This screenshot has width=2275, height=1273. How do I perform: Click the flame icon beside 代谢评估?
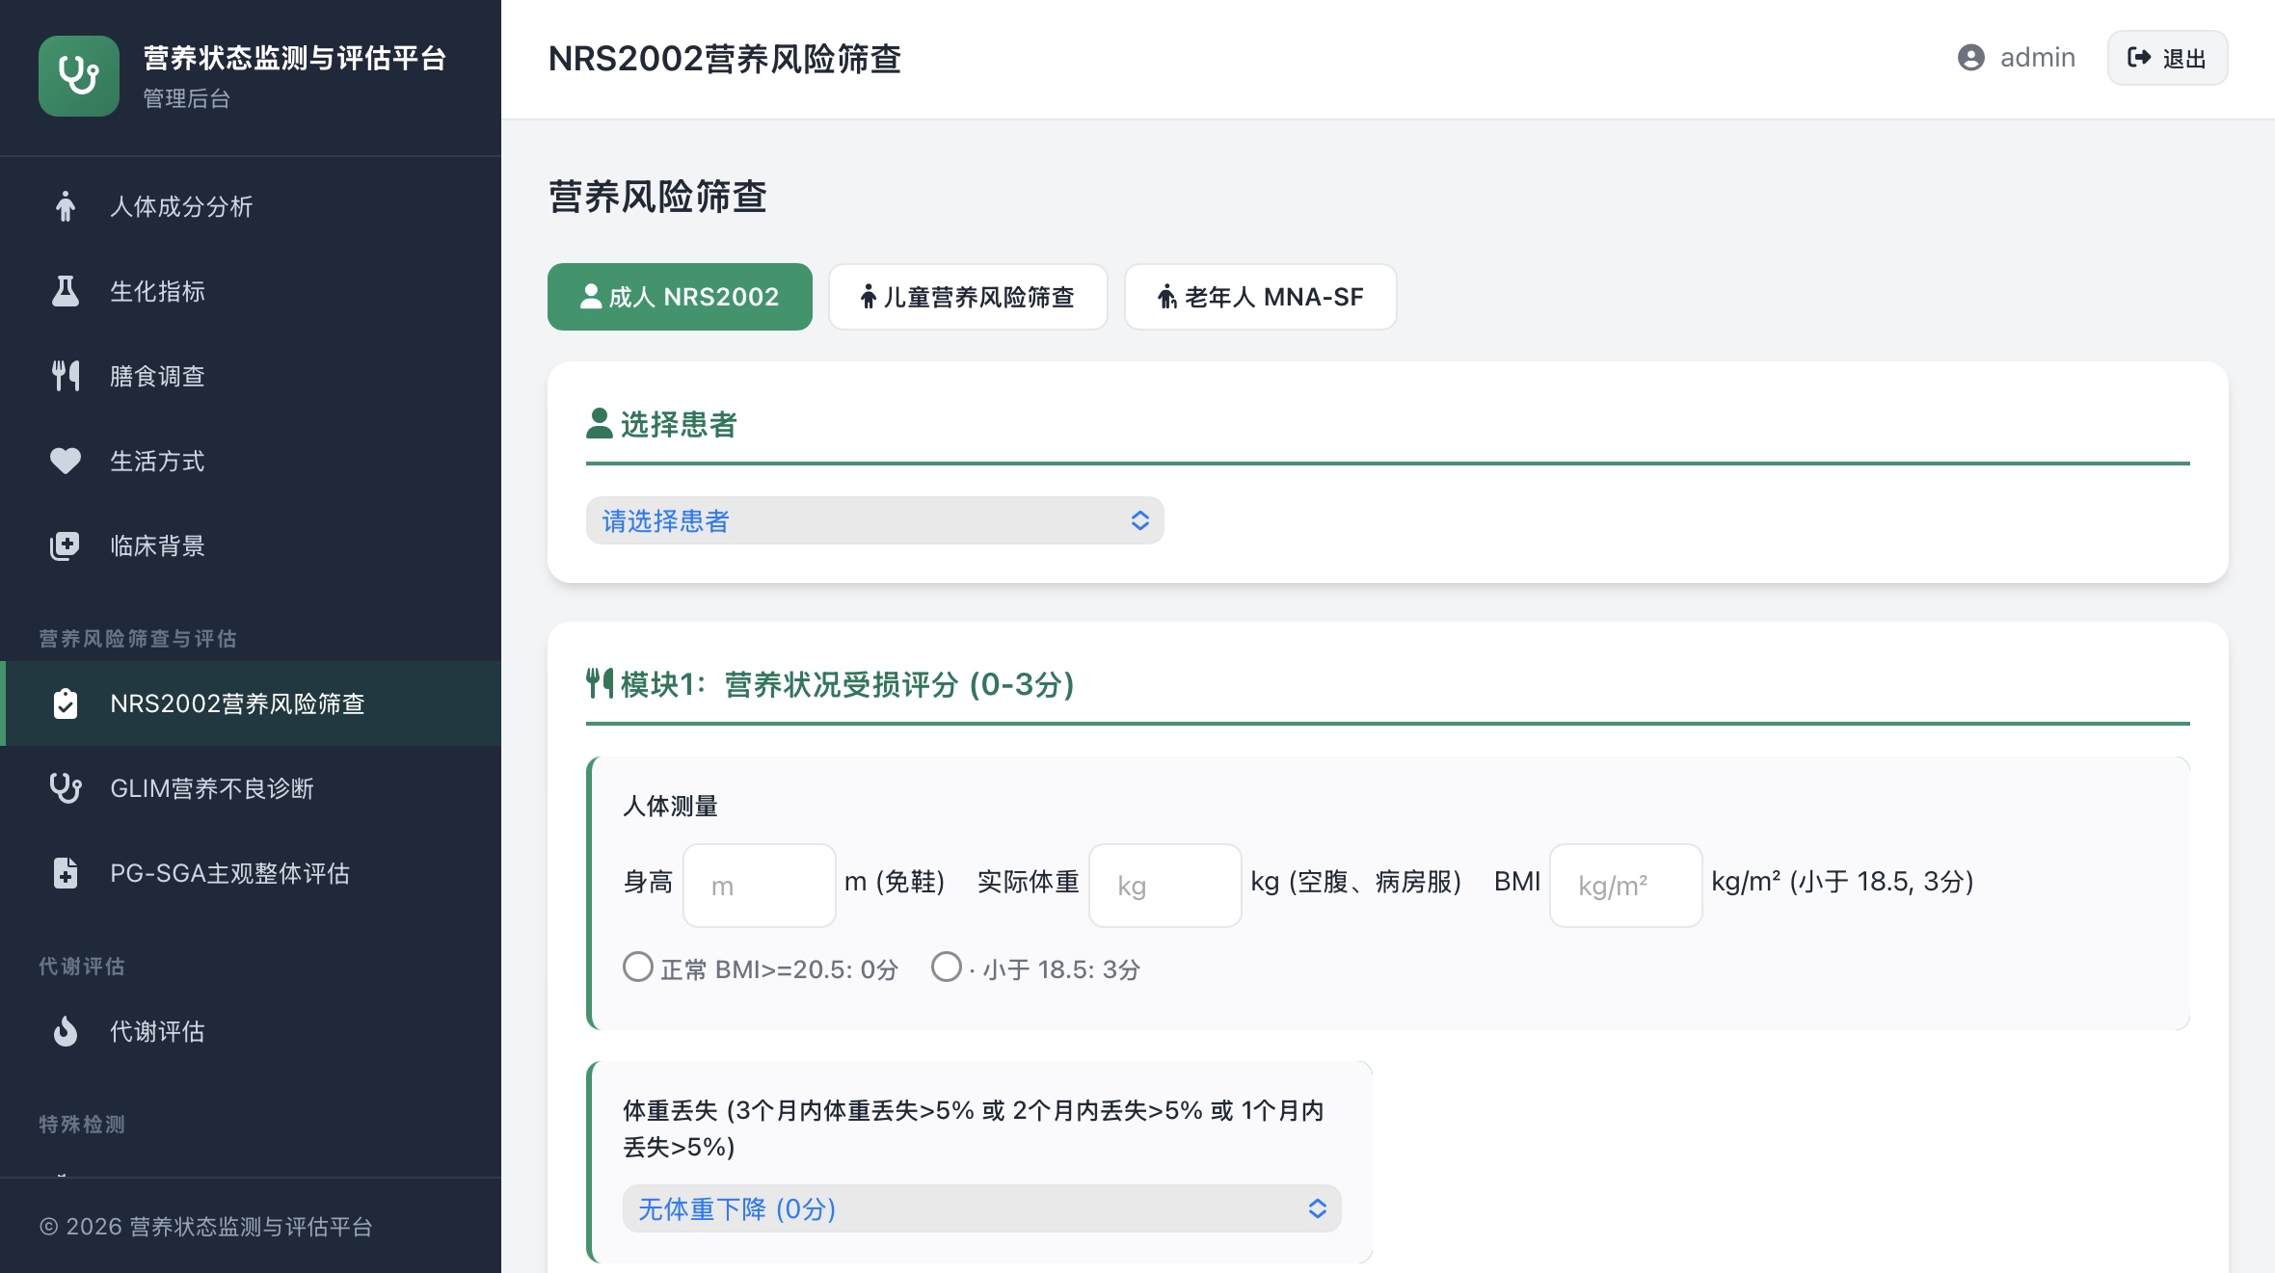[65, 1031]
